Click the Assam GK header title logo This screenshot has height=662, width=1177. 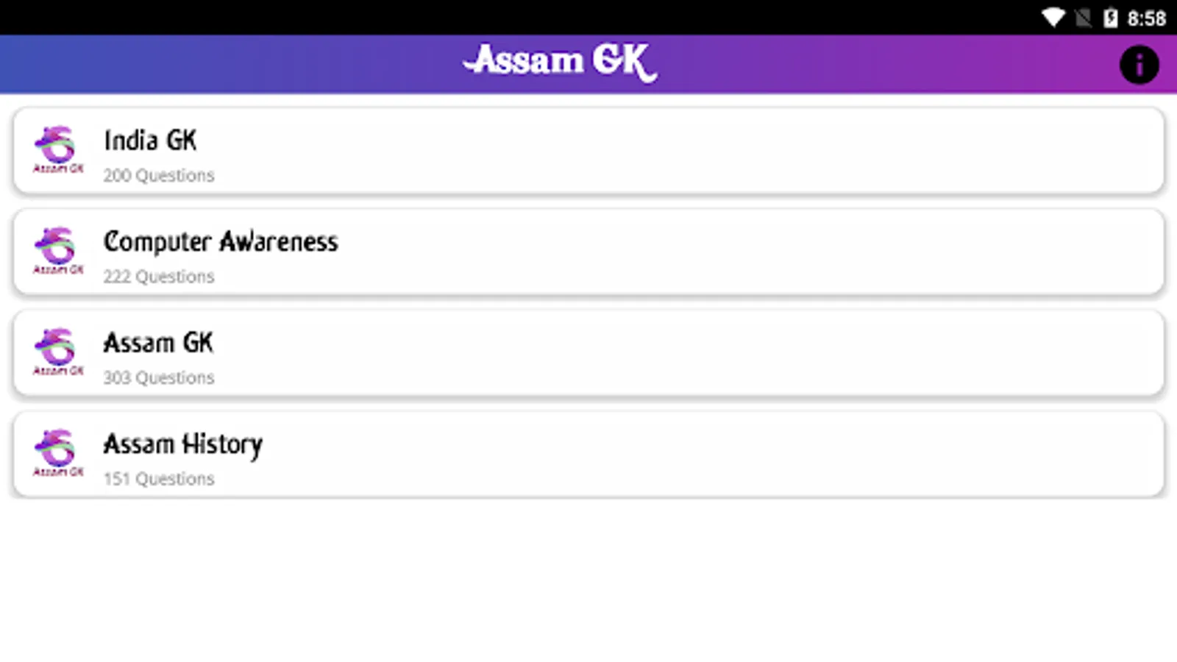(561, 62)
